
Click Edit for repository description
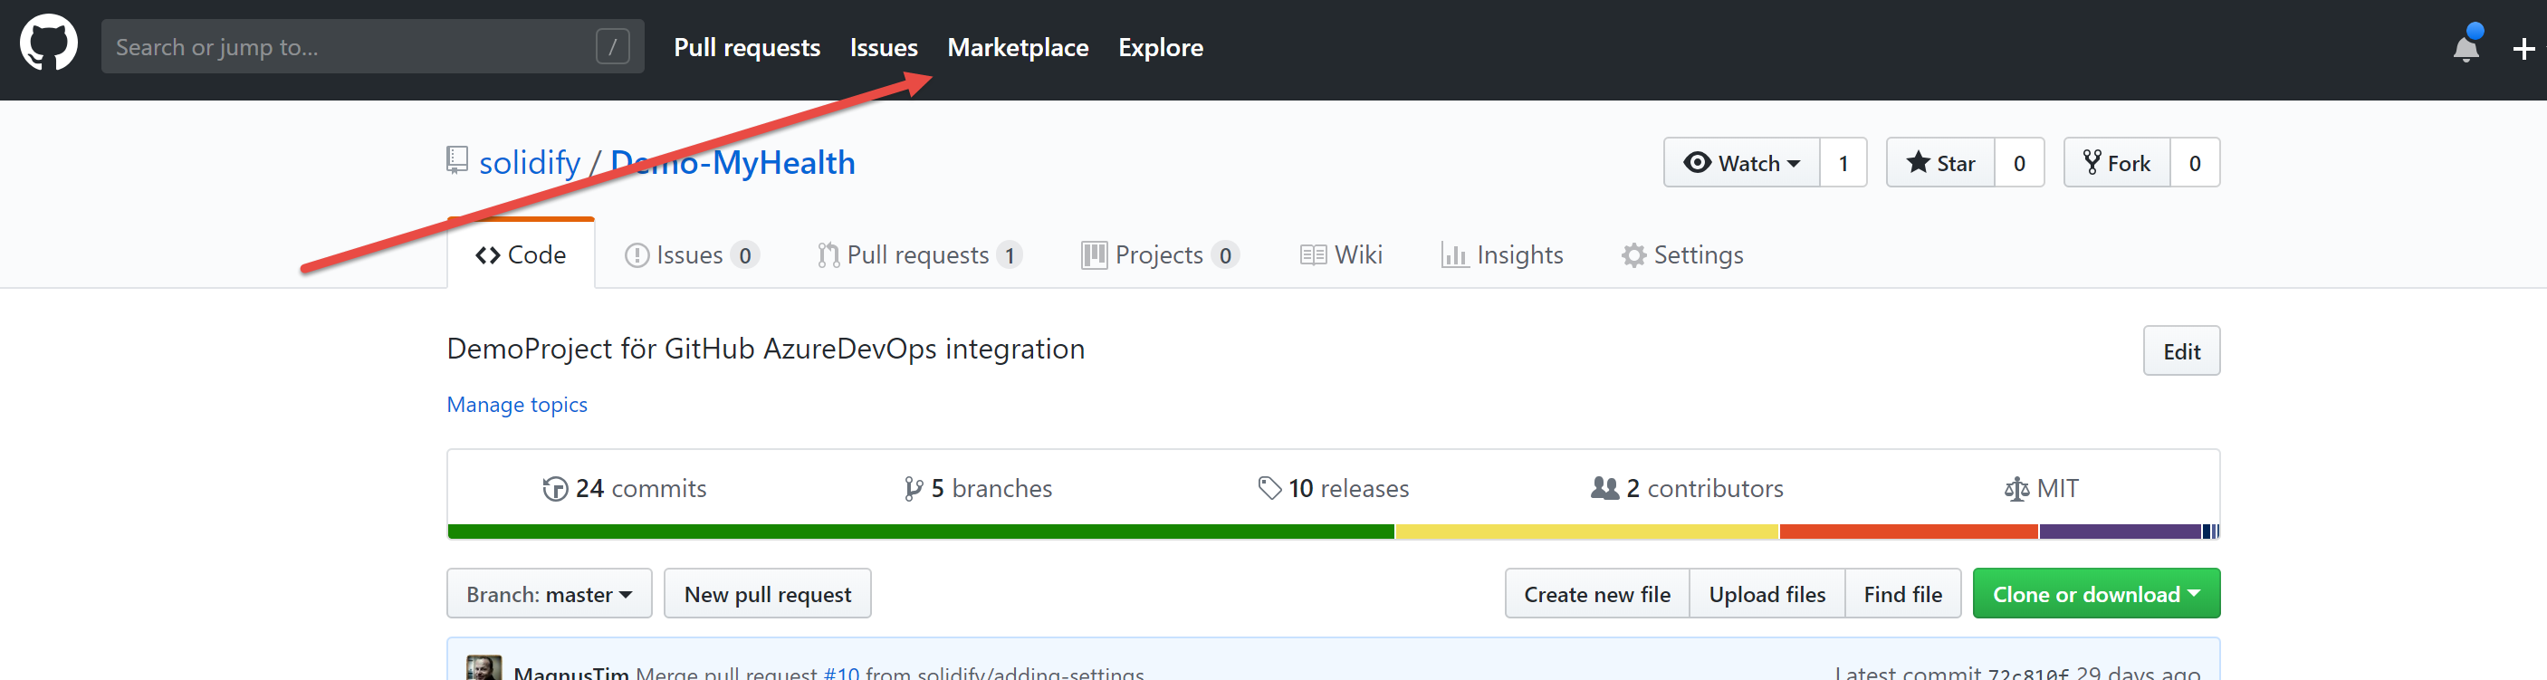(x=2181, y=351)
